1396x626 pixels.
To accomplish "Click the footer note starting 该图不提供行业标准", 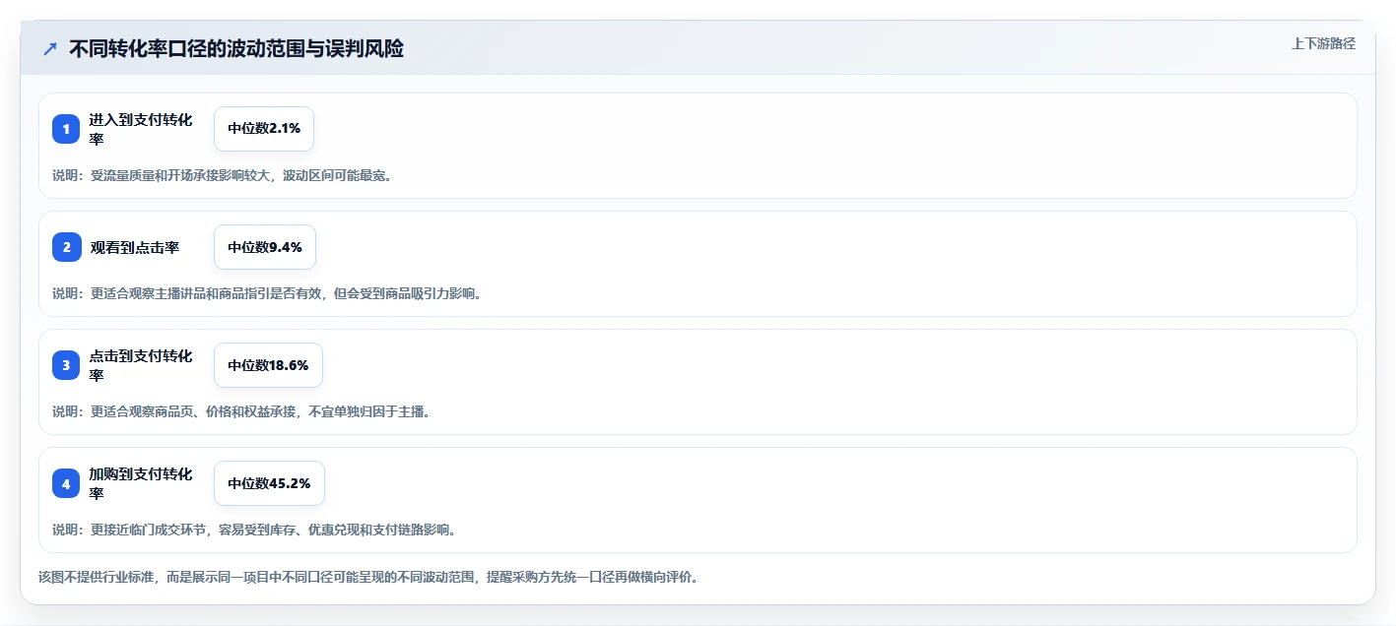I will pyautogui.click(x=368, y=577).
